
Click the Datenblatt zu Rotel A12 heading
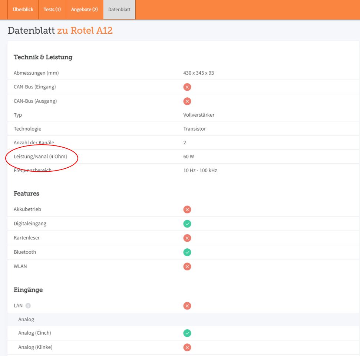60,31
